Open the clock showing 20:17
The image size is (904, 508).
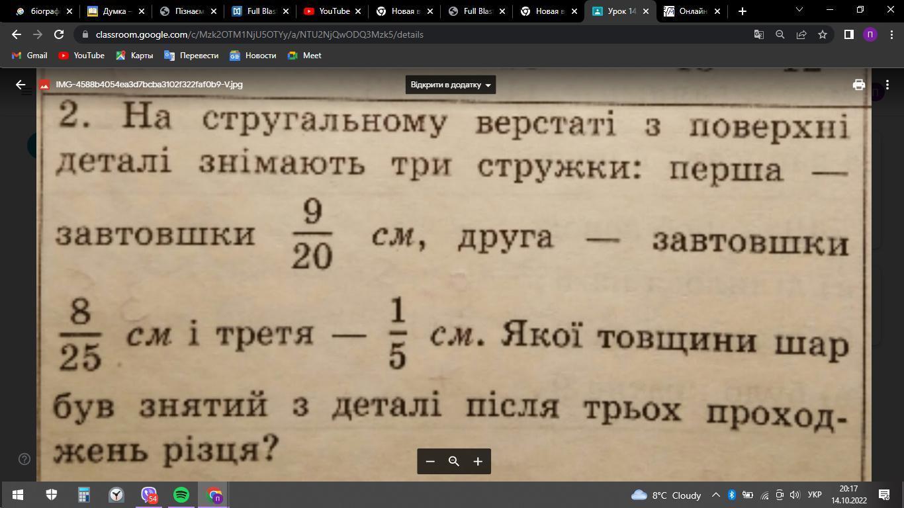coord(848,495)
